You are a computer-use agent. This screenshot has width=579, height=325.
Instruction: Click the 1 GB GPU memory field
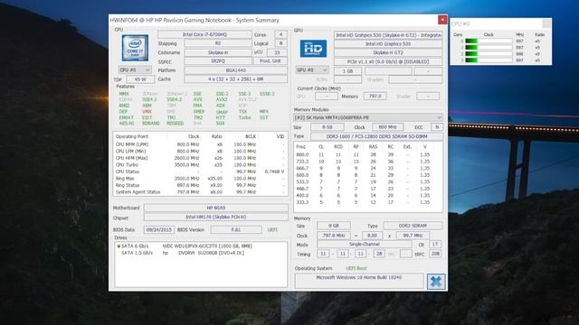tap(347, 70)
